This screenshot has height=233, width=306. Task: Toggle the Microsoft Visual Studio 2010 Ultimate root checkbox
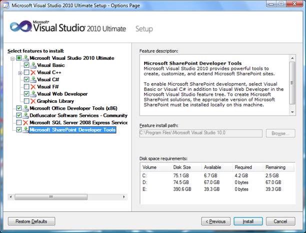[x=19, y=58]
